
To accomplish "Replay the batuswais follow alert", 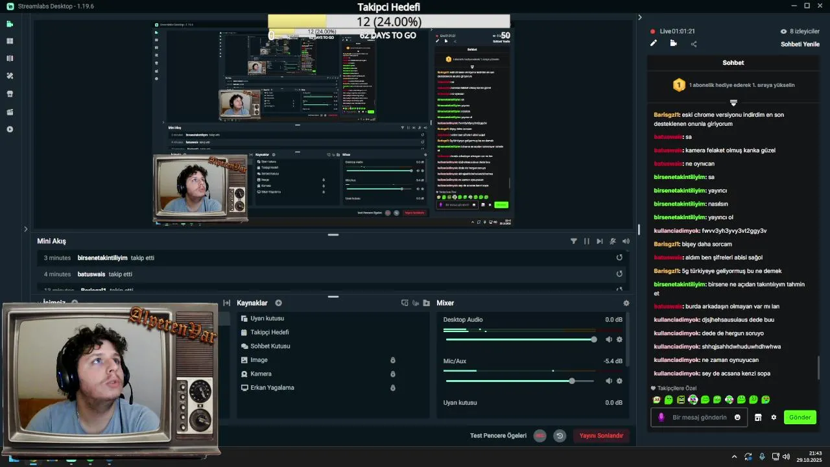I will 619,274.
